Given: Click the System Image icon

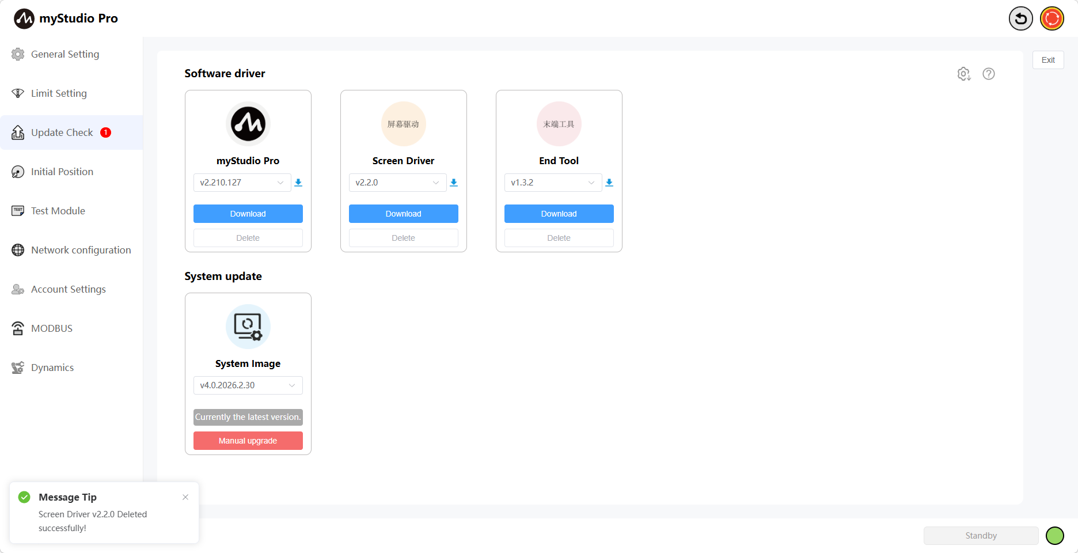Looking at the screenshot, I should [248, 327].
